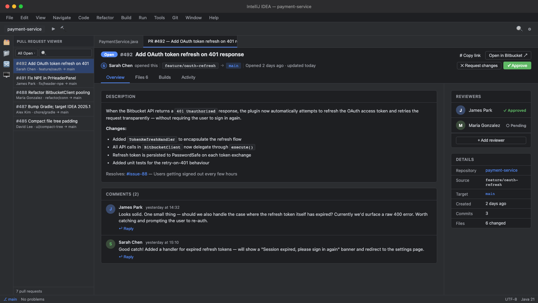Click Maria Gonzalez's reviewer avatar
Screen dimensions: 538x303
461,125
